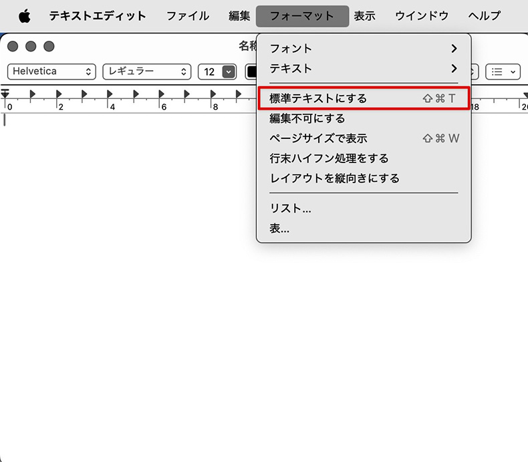528x462 pixels.
Task: Open the Helvetica font family dropdown
Action: [51, 72]
